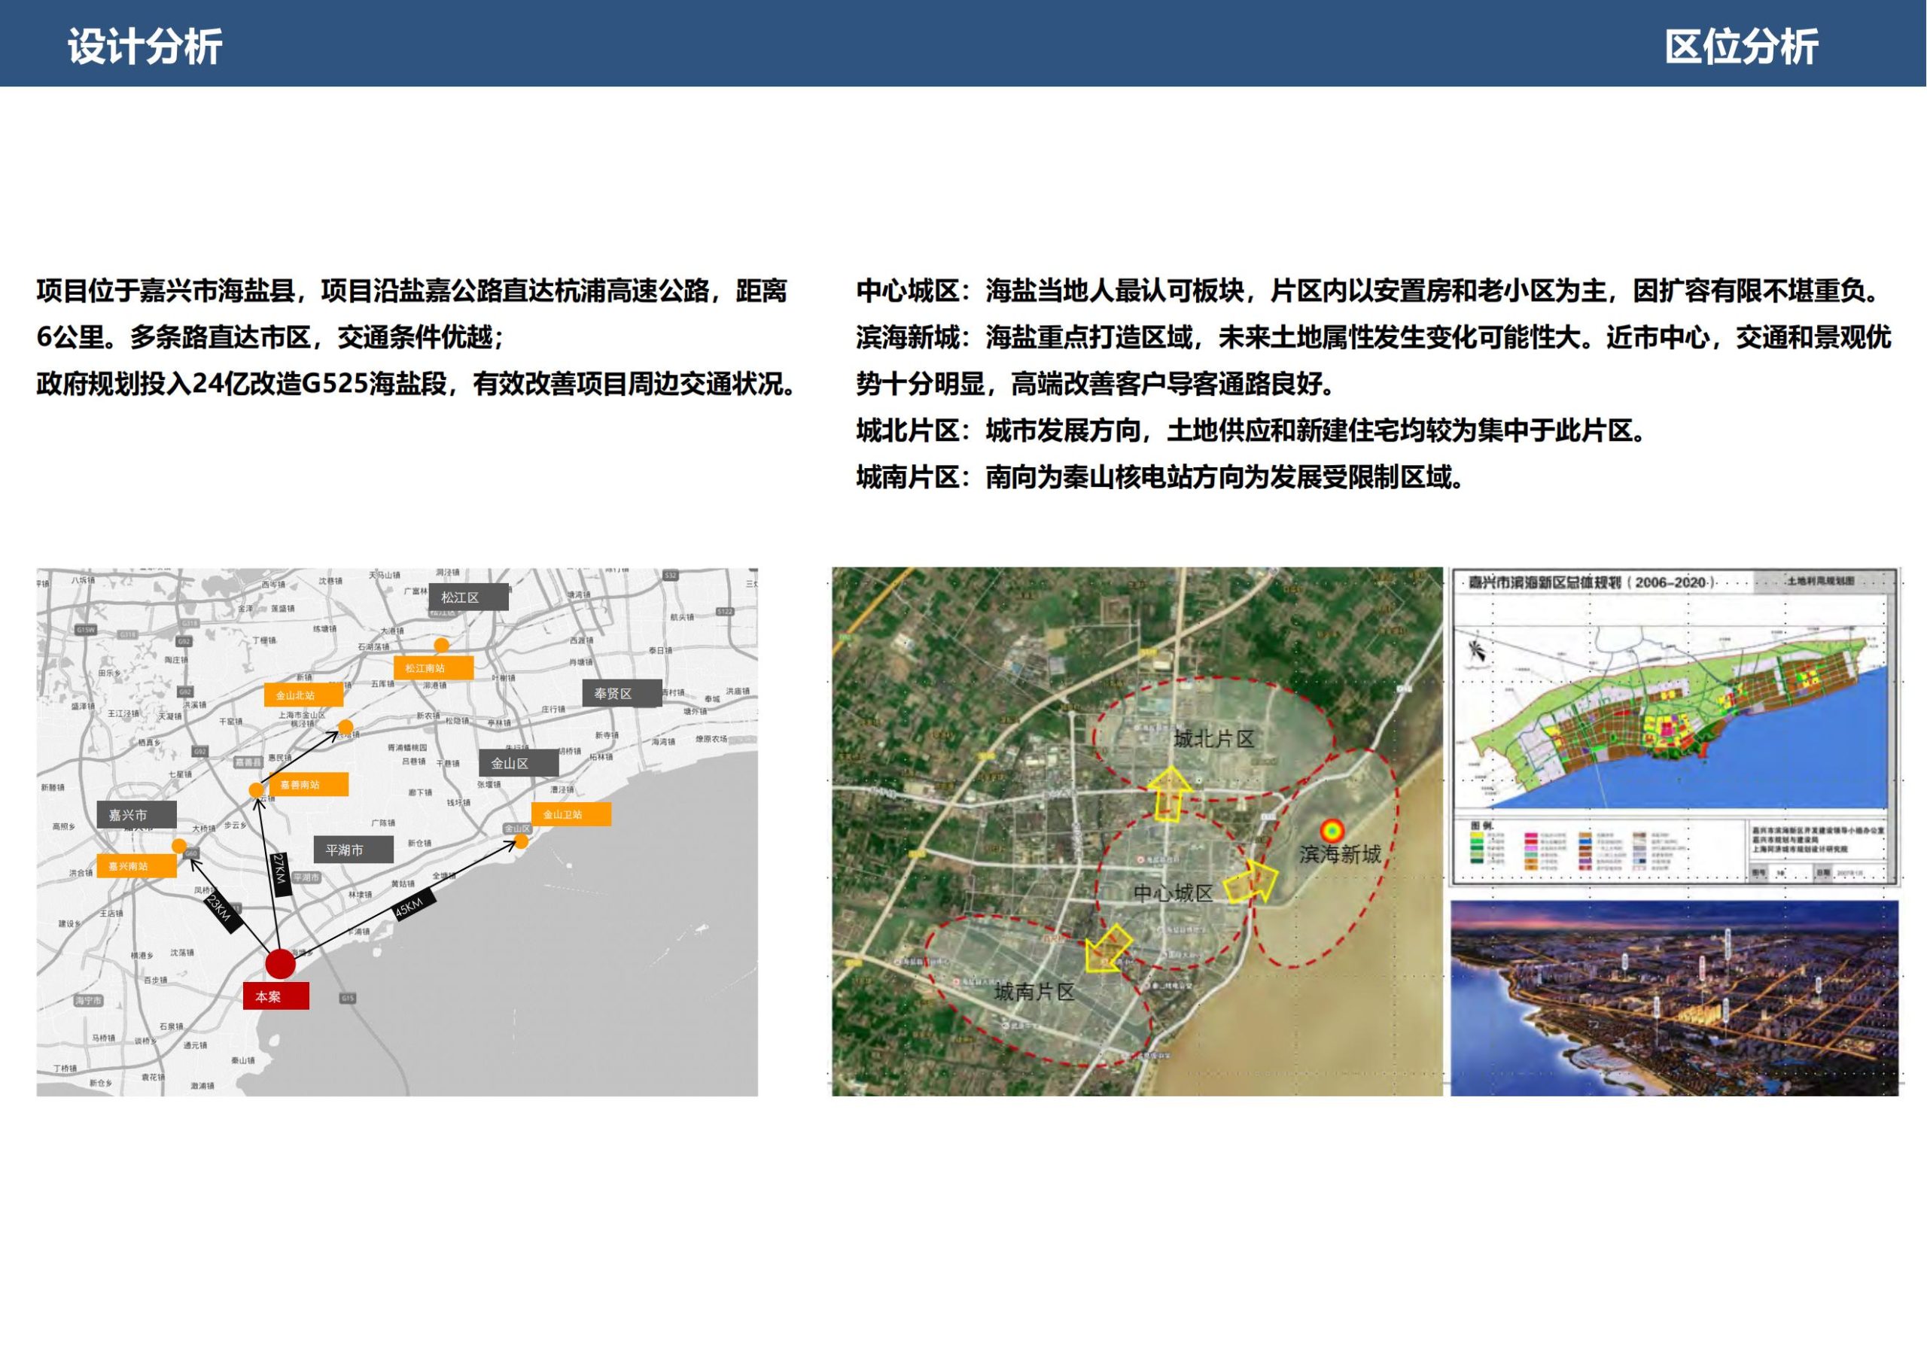Screen dimensions: 1927x1362
Task: Click the large dark 金山区 district label
Action: (x=518, y=764)
